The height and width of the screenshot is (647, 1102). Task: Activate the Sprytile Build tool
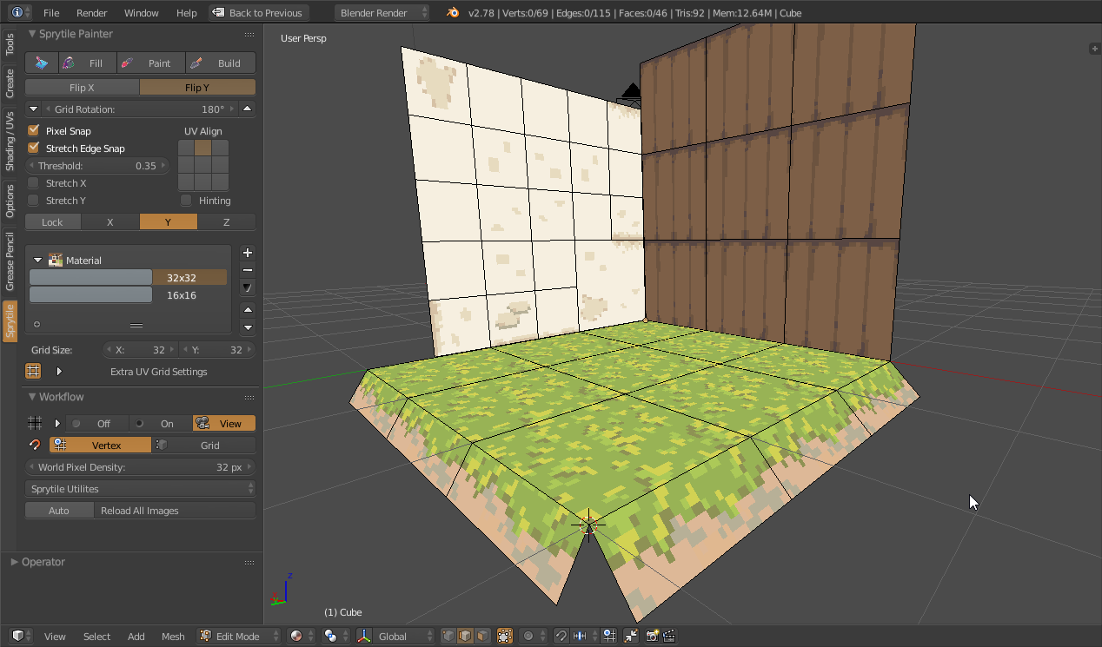[x=220, y=63]
